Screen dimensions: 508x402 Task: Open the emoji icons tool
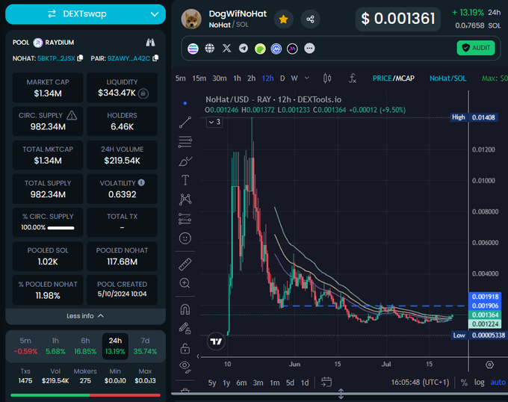(185, 238)
